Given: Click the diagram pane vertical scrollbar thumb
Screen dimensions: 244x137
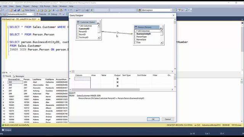Looking at the screenshot, I should (175, 22).
